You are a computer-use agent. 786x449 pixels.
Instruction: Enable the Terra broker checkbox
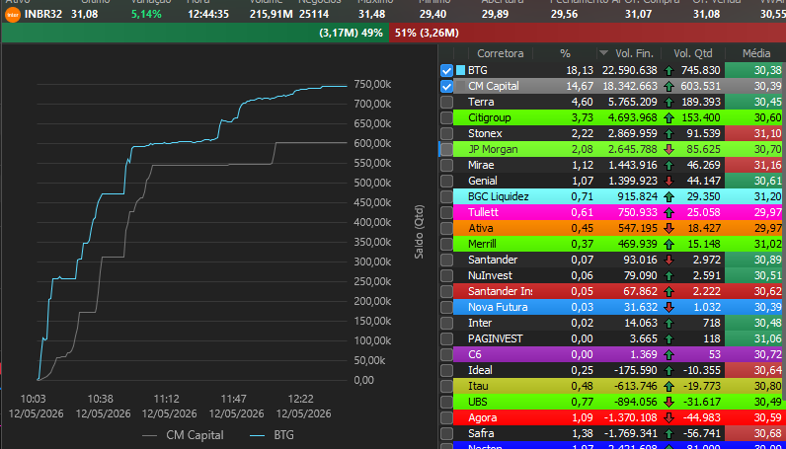pos(446,103)
